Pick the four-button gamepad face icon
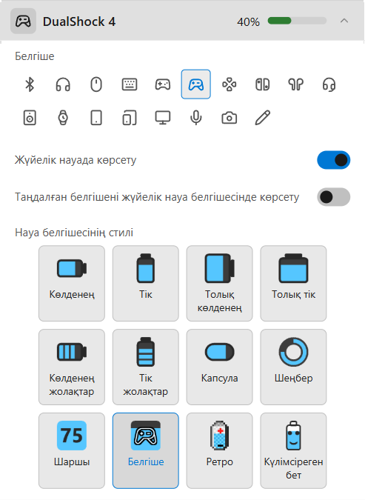 click(230, 84)
